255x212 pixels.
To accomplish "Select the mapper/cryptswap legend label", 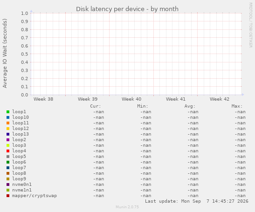I will tap(34, 196).
